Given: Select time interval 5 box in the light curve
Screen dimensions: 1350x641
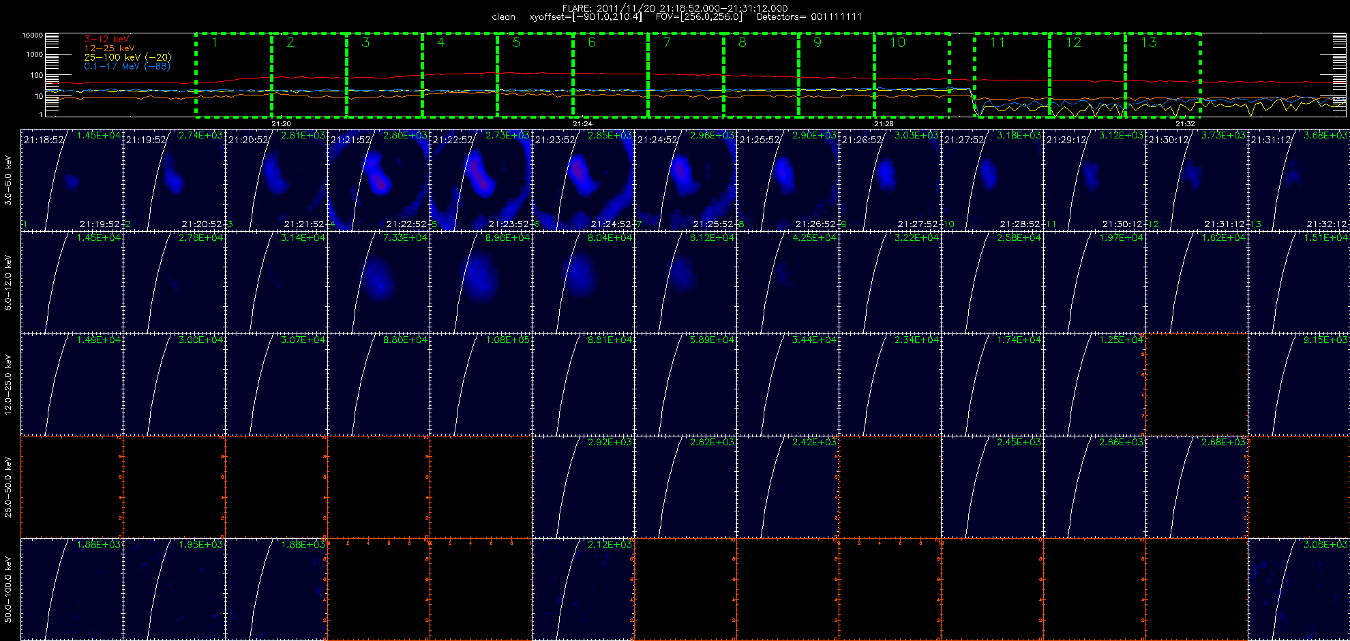Looking at the screenshot, I should pos(535,74).
